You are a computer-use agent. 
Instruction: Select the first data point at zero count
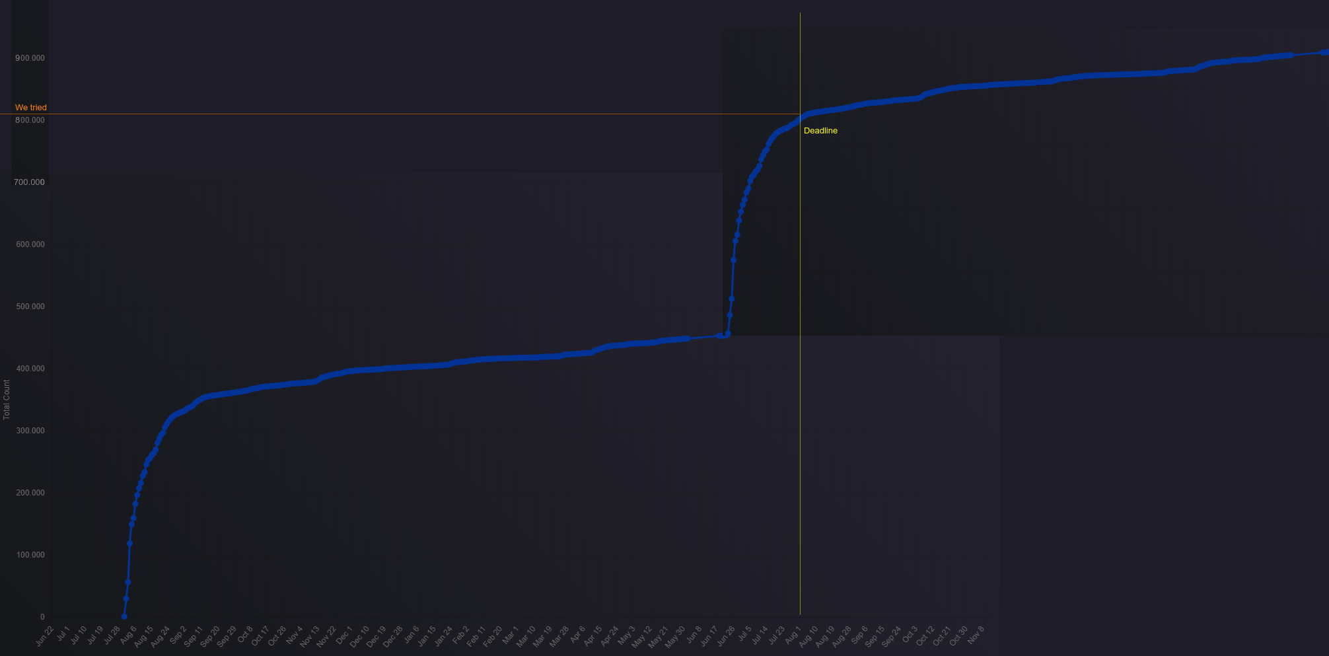tap(124, 616)
